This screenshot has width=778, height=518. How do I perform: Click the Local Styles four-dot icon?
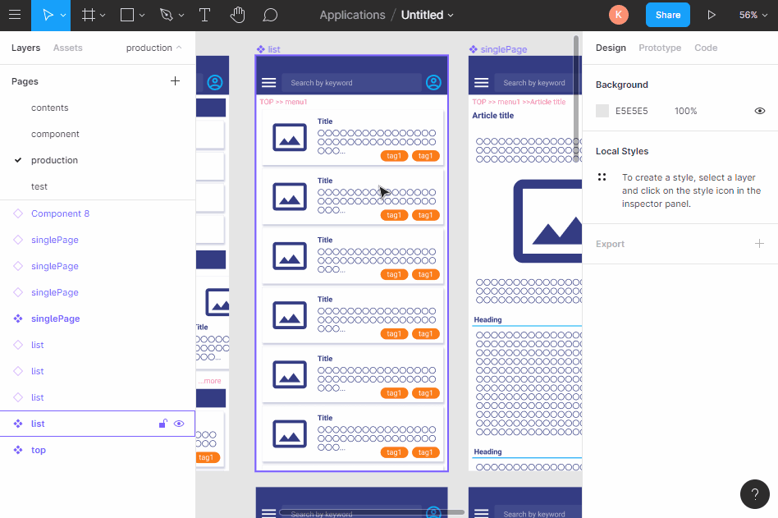pyautogui.click(x=602, y=177)
